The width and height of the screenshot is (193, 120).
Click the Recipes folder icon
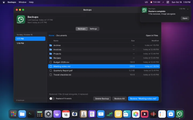click(51, 58)
